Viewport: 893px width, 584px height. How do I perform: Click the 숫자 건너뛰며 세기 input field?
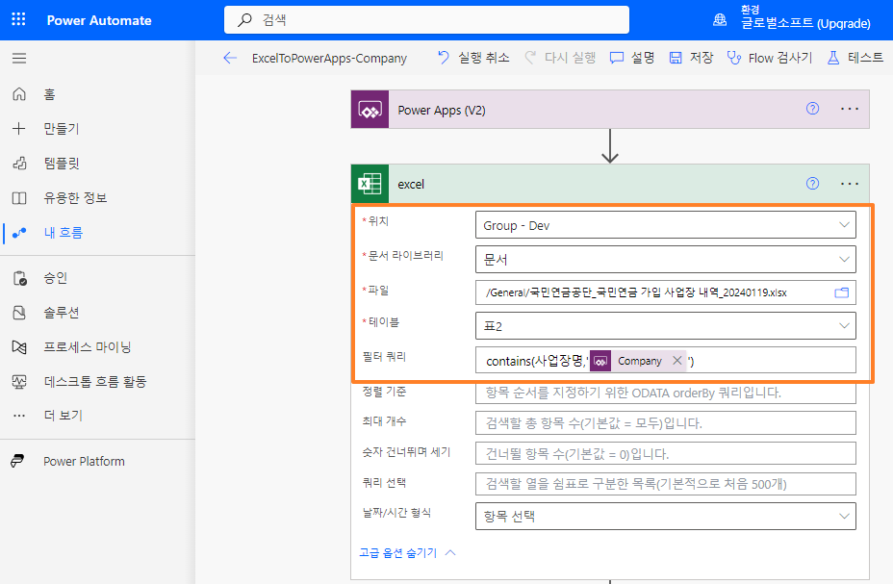[665, 454]
